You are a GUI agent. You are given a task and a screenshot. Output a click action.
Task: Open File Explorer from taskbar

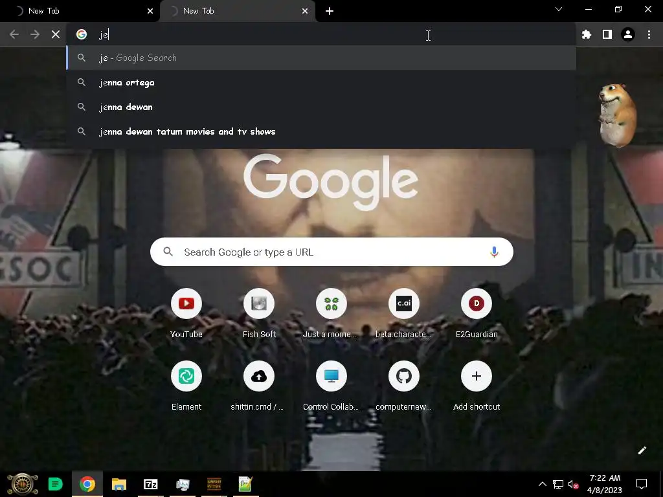[x=119, y=484]
